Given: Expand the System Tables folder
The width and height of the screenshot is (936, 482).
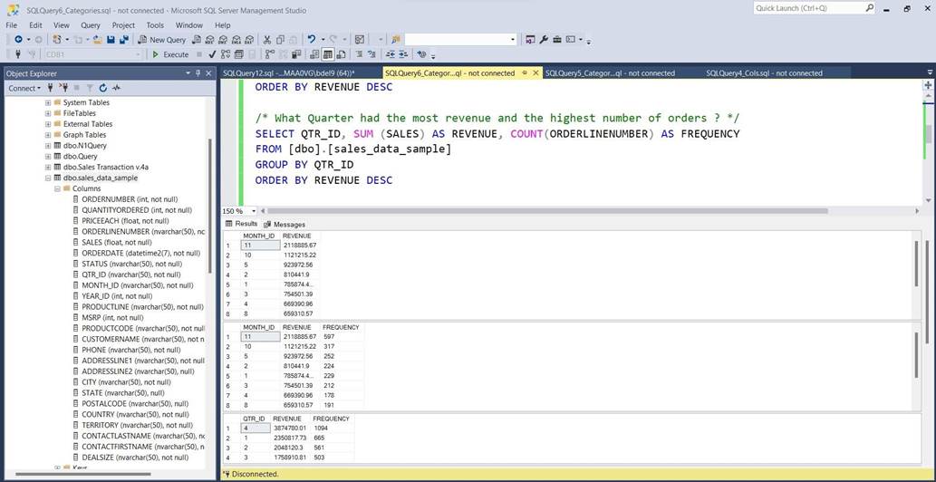Looking at the screenshot, I should 48,102.
